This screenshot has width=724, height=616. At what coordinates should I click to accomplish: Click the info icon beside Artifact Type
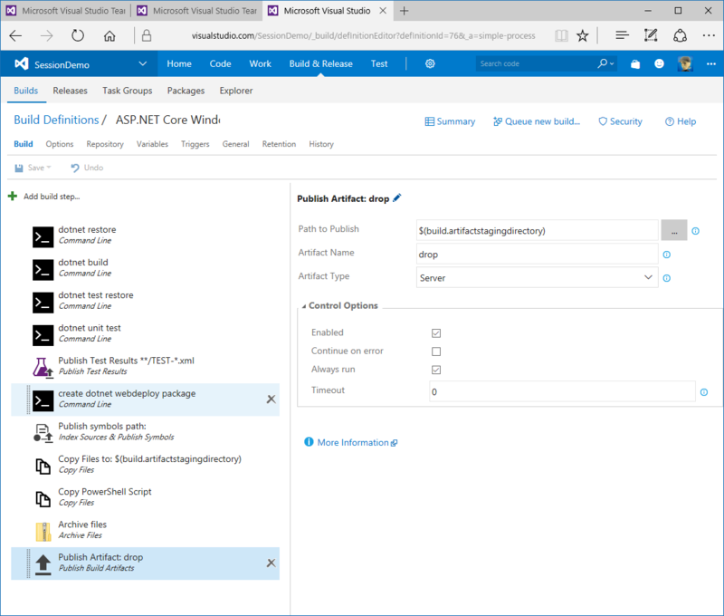point(667,278)
